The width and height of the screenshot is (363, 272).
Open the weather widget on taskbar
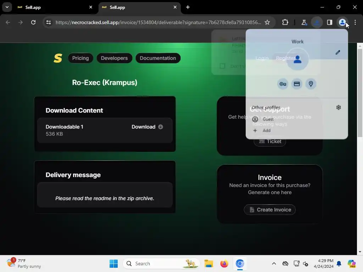(24, 263)
